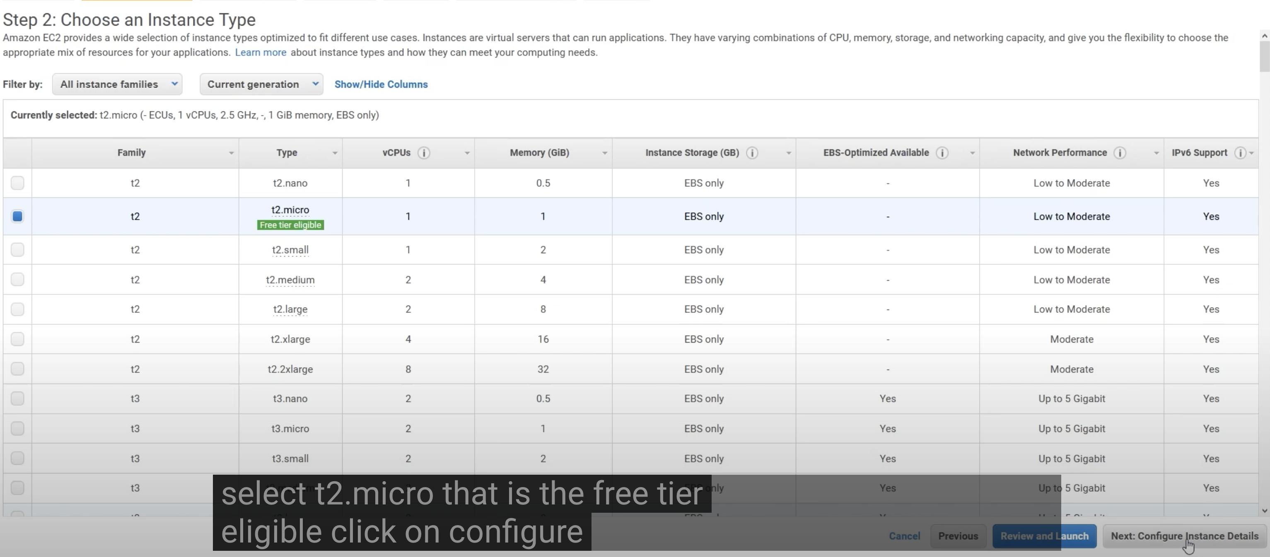Click the t2.xlarge type cell
Image resolution: width=1270 pixels, height=557 pixels.
click(x=290, y=339)
